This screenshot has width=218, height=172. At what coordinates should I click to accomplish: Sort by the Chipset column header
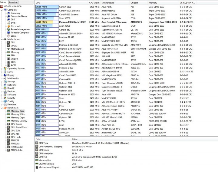click(138, 3)
